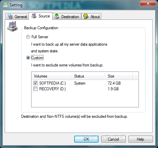Open Help with the Help button
This screenshot has height=148, width=158.
point(141,139)
